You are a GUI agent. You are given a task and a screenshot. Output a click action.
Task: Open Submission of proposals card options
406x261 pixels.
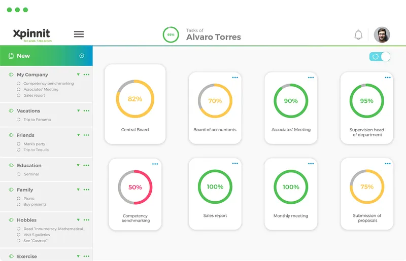[x=388, y=164]
